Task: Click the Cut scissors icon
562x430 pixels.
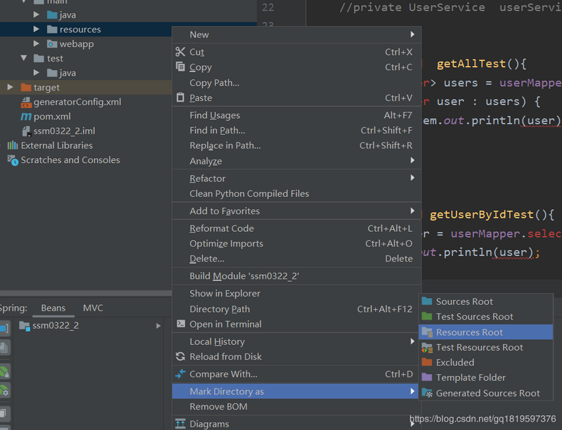Action: (x=181, y=52)
